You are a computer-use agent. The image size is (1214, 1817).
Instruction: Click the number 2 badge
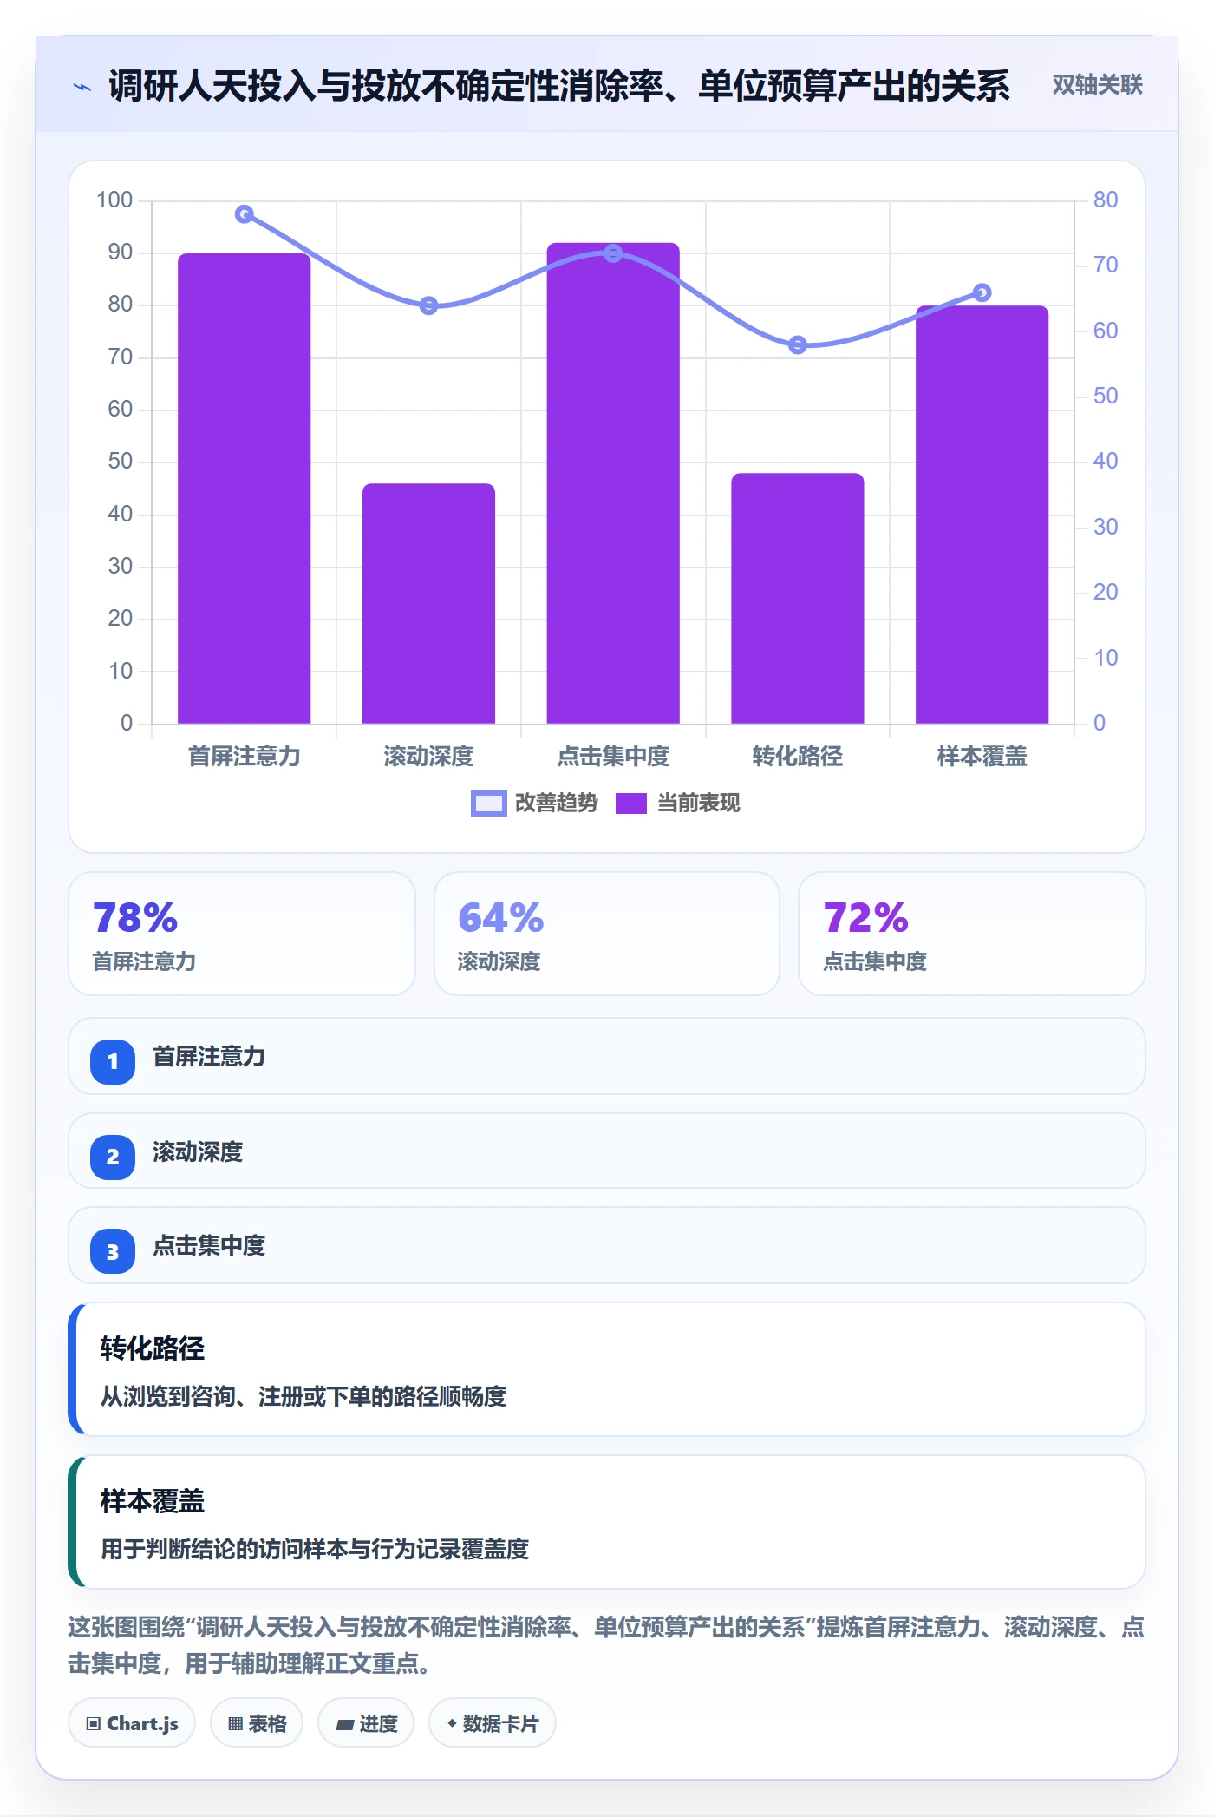pyautogui.click(x=113, y=1157)
